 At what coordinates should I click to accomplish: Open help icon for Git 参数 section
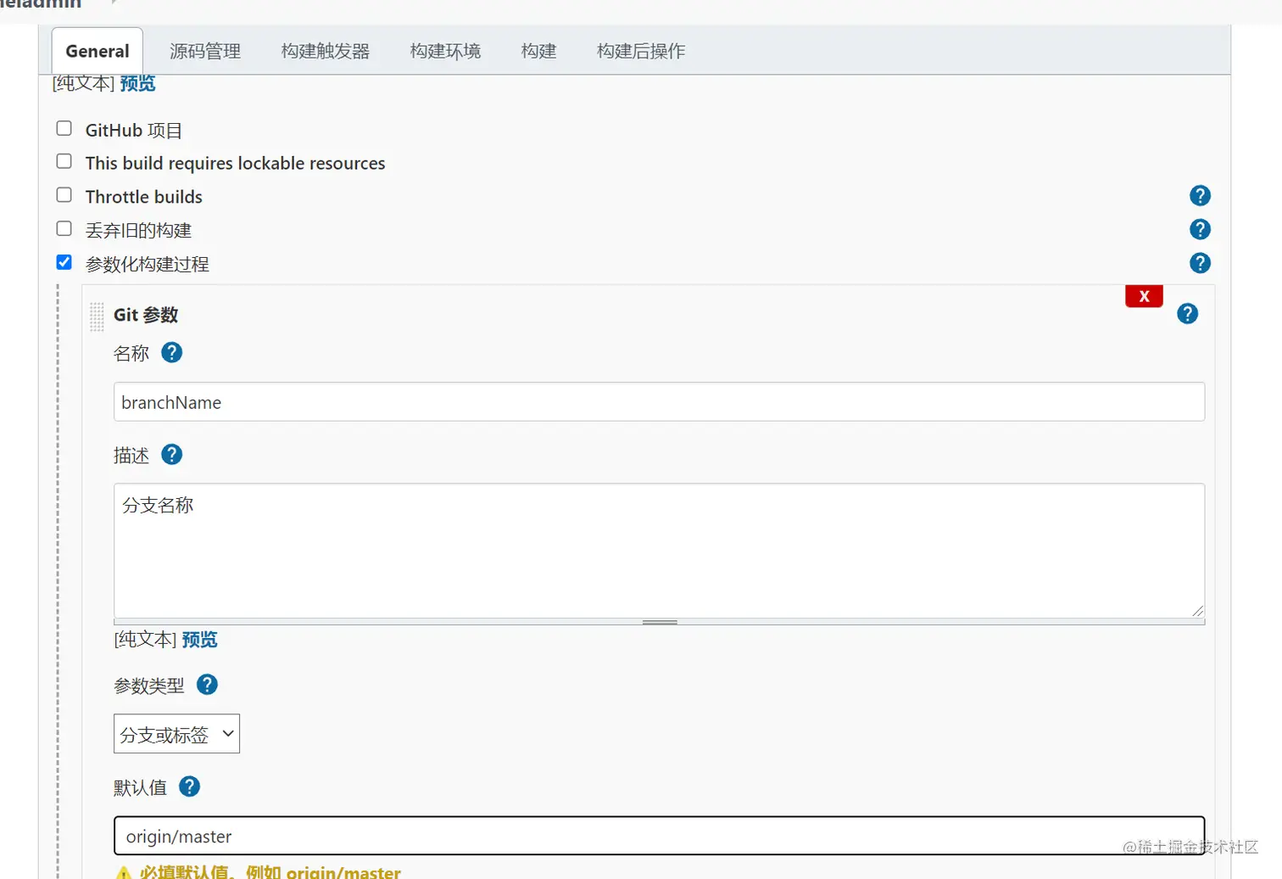tap(1187, 314)
